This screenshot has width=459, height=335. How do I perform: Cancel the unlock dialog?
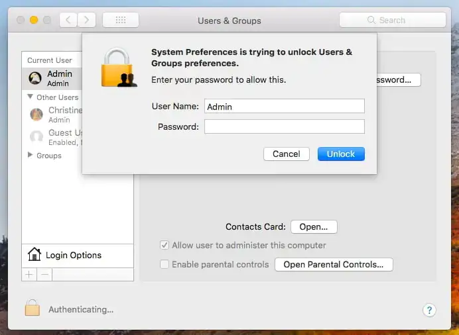(x=287, y=154)
